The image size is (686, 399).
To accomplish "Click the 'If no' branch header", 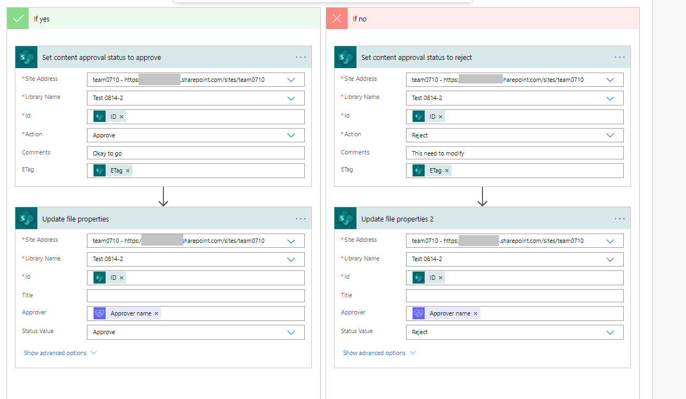I will pos(482,19).
